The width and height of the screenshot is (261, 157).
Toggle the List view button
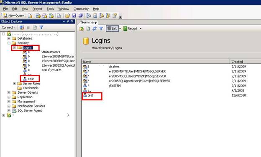pyautogui.click(x=112, y=28)
